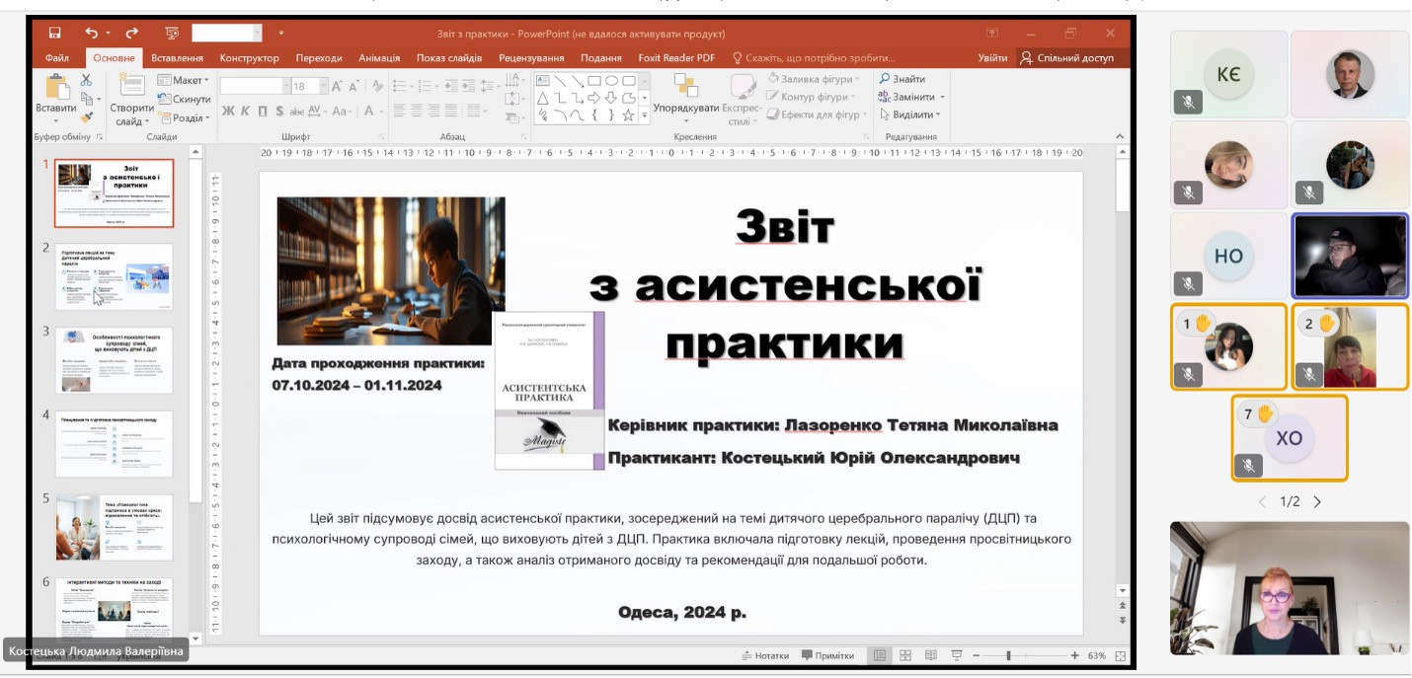Open the Макет layout dropdown

tap(184, 80)
